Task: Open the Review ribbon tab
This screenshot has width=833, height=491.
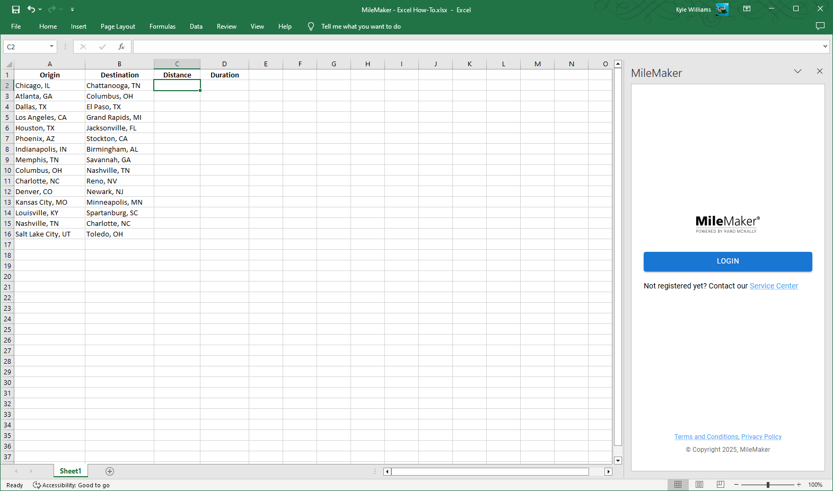Action: pyautogui.click(x=226, y=27)
